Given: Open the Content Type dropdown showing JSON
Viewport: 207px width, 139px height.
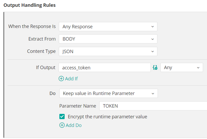Looking at the screenshot, I should (x=108, y=51).
